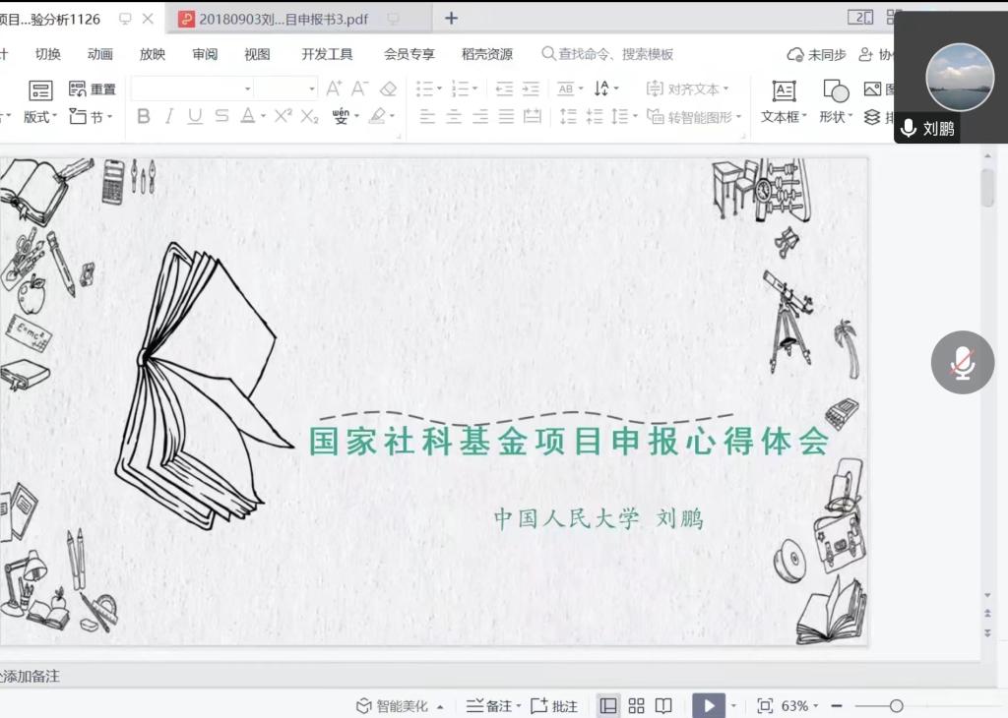1008x718 pixels.
Task: Click the superscript X² icon
Action: (283, 116)
